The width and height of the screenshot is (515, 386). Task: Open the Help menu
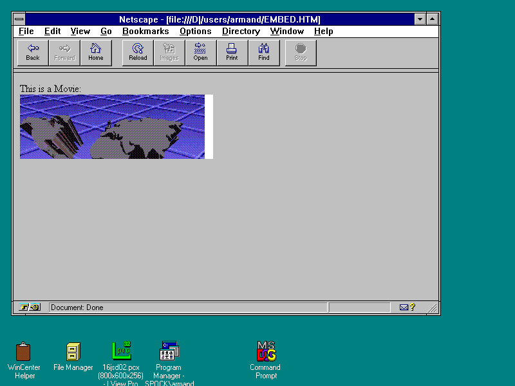324,31
